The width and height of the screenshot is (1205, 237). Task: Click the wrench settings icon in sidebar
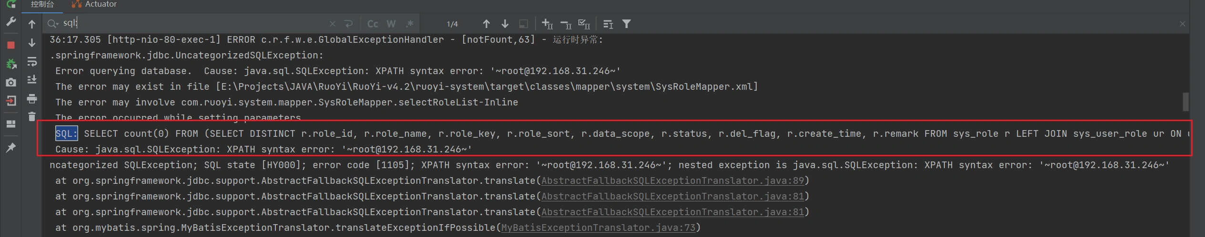[x=10, y=22]
